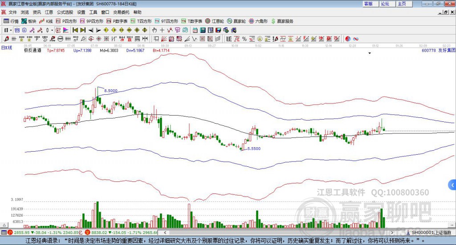
Task: Click the status bar right scroll arrow
Action: tap(392, 233)
